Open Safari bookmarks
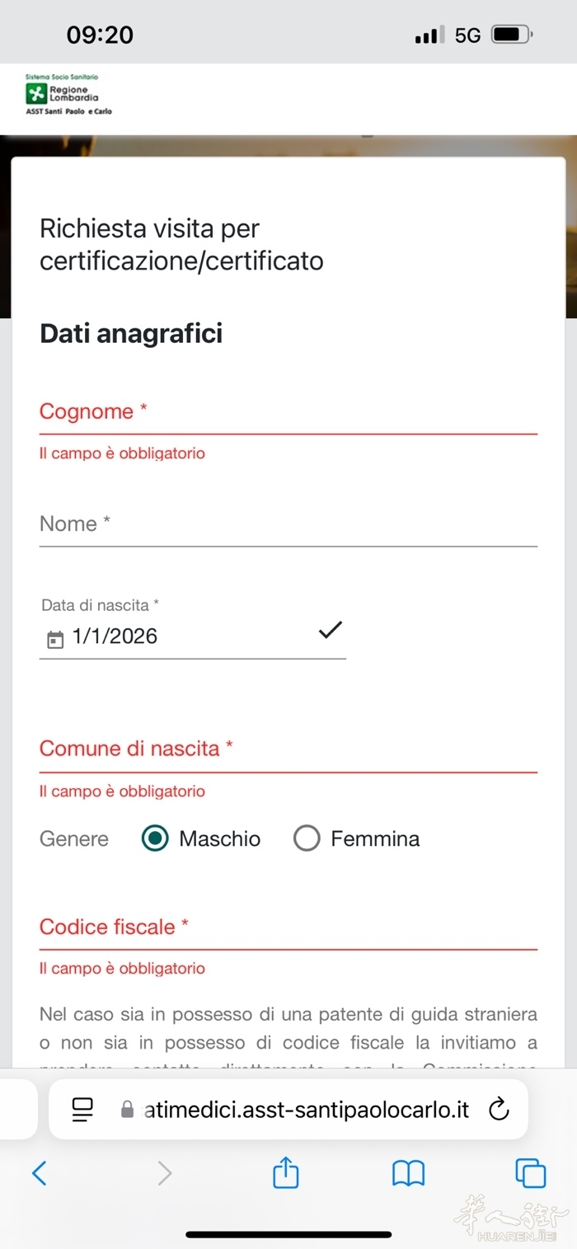The height and width of the screenshot is (1249, 577). pyautogui.click(x=408, y=1172)
